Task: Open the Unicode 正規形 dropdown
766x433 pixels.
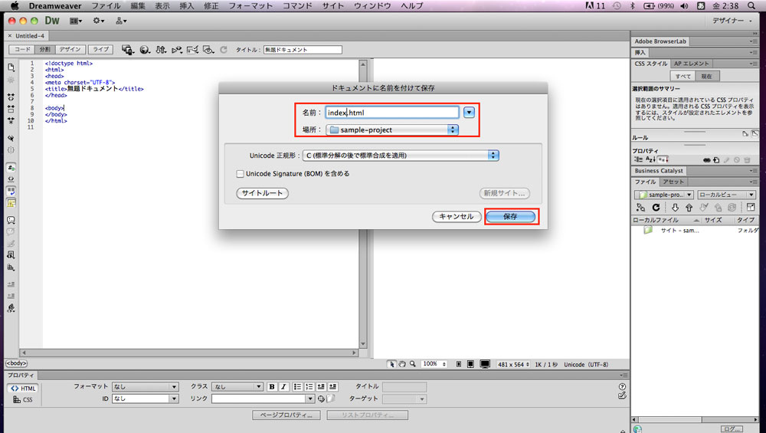Action: 401,156
